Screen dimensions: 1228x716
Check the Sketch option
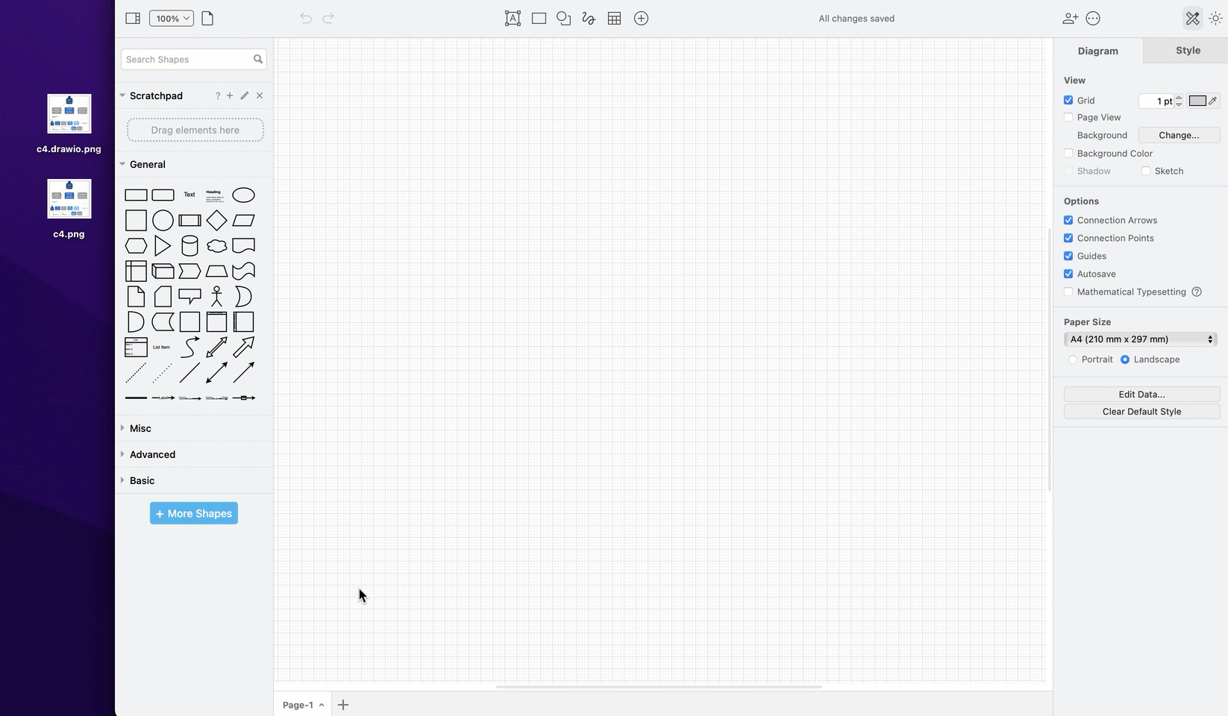tap(1146, 171)
